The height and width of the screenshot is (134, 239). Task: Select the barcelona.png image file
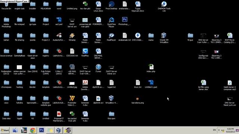coord(138,101)
